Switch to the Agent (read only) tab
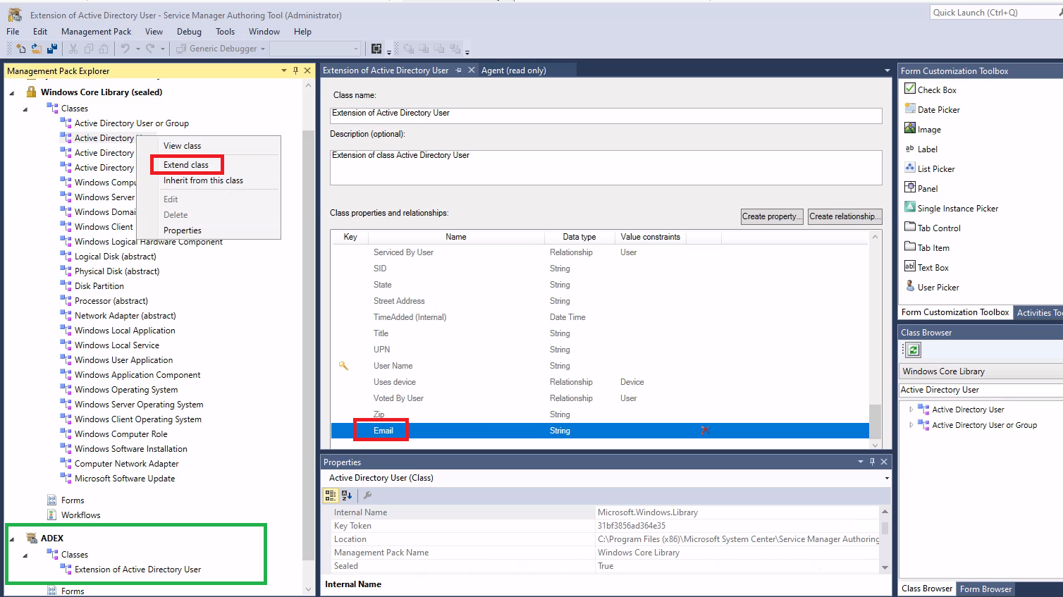The image size is (1063, 597). click(x=514, y=70)
